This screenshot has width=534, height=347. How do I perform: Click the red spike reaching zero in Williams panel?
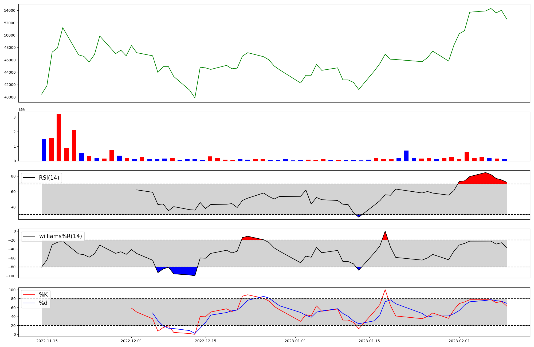point(385,237)
